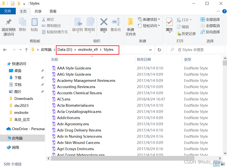Screen dimensions: 227x167
Task: Go up one folder level arrow
Action: tap(26, 50)
